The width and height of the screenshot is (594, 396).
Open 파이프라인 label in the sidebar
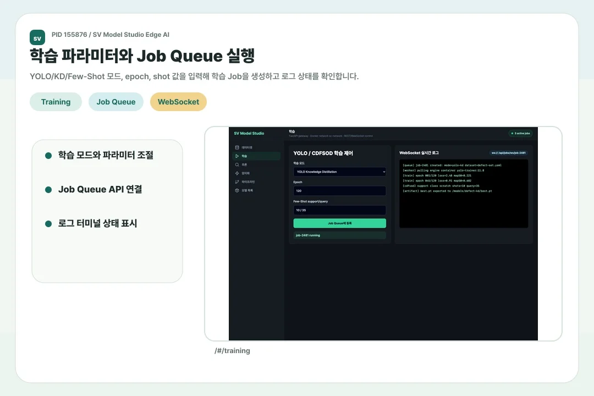pyautogui.click(x=248, y=182)
